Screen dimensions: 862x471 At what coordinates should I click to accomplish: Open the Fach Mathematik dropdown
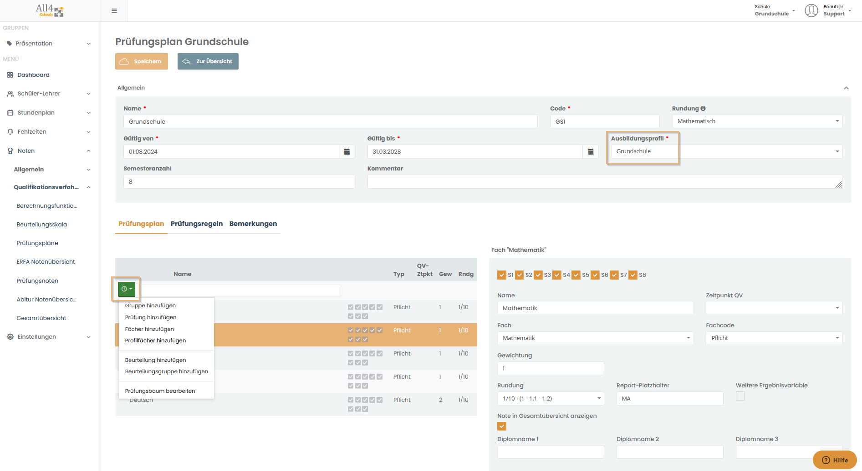point(595,338)
